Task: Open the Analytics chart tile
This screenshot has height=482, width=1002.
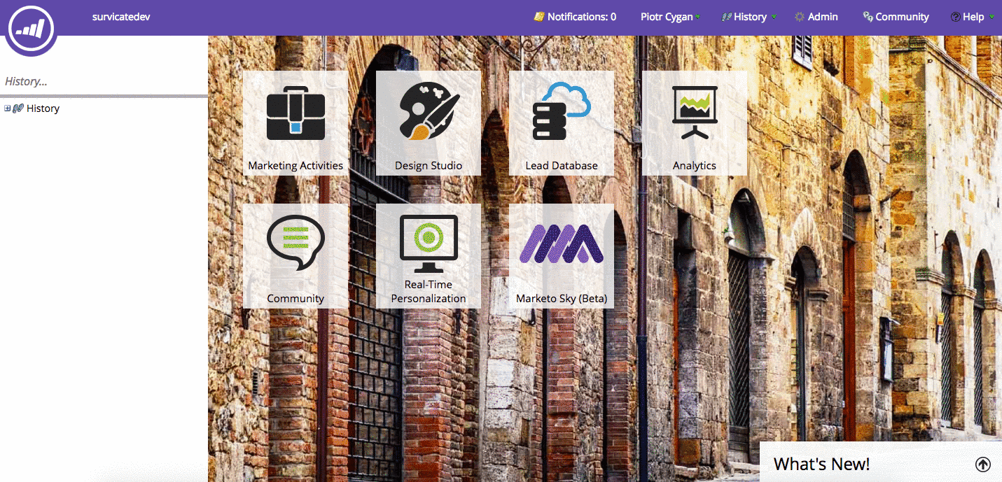Action: 695,123
